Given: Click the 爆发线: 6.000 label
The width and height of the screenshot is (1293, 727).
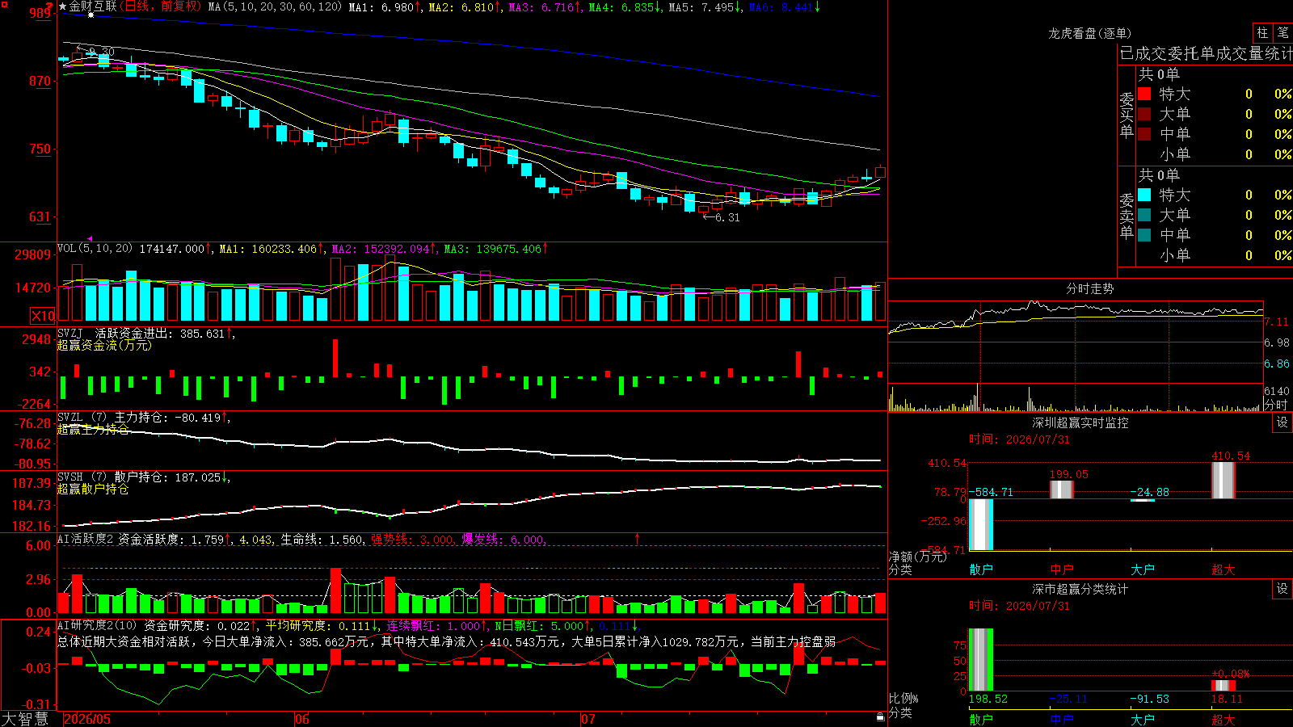Looking at the screenshot, I should click(503, 539).
